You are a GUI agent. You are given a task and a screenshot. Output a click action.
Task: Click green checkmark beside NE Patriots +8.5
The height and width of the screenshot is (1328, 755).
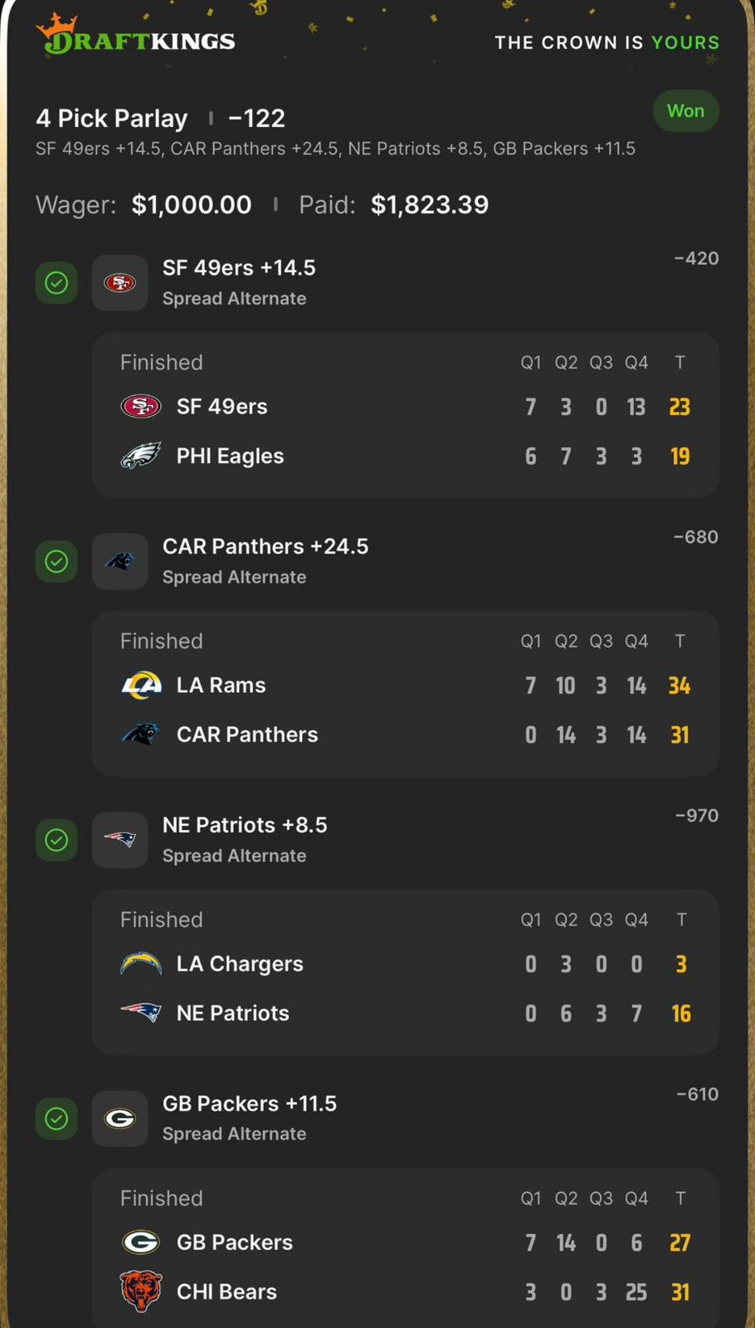[56, 840]
